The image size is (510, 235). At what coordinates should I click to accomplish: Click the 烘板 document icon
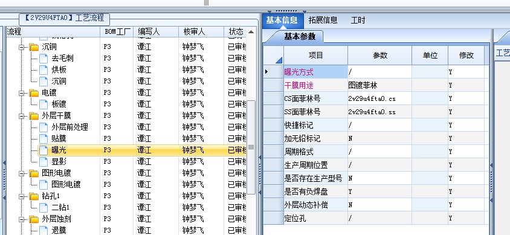tap(44, 70)
